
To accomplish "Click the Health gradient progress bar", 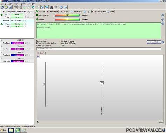I will (x=68, y=20).
